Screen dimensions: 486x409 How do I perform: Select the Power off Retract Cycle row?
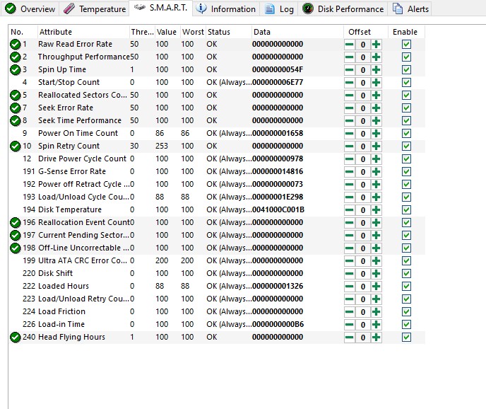217,185
